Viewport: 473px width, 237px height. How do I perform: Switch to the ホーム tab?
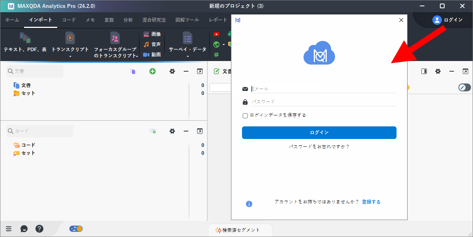(x=12, y=20)
